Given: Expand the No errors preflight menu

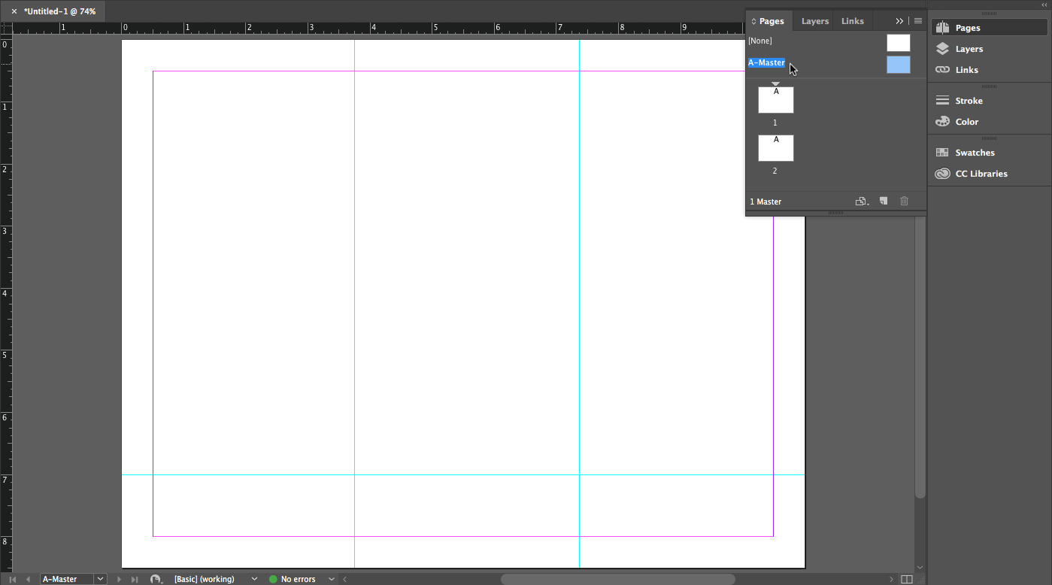Looking at the screenshot, I should click(x=331, y=579).
